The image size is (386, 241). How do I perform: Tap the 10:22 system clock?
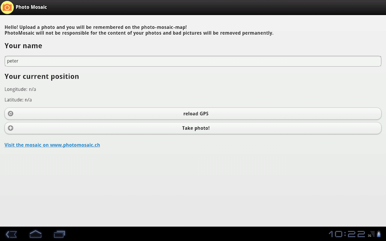pyautogui.click(x=346, y=234)
